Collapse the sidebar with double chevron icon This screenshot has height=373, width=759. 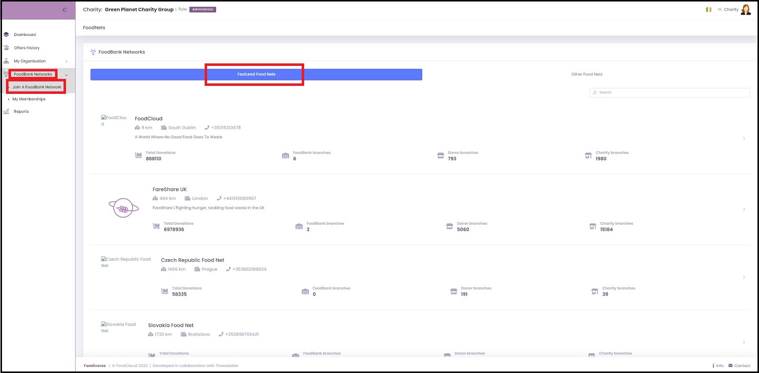[x=65, y=9]
